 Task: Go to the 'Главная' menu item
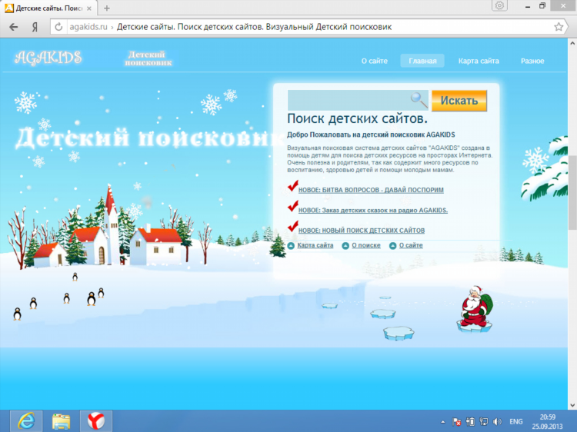(422, 61)
